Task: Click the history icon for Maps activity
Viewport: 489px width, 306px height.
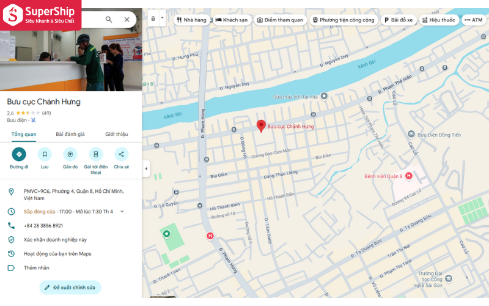Action: click(11, 253)
